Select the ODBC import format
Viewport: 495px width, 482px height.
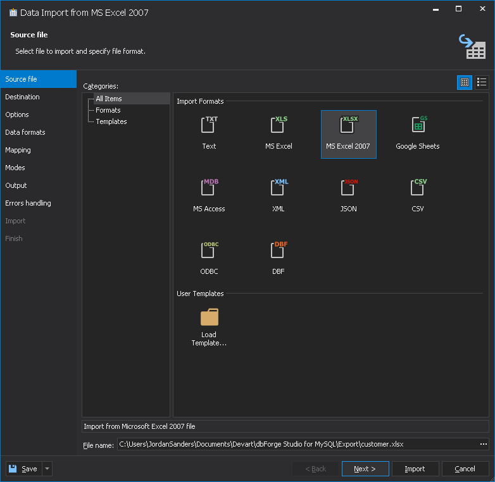point(209,250)
